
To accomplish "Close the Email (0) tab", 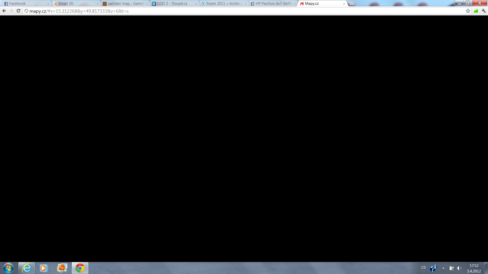I will pyautogui.click(x=98, y=4).
